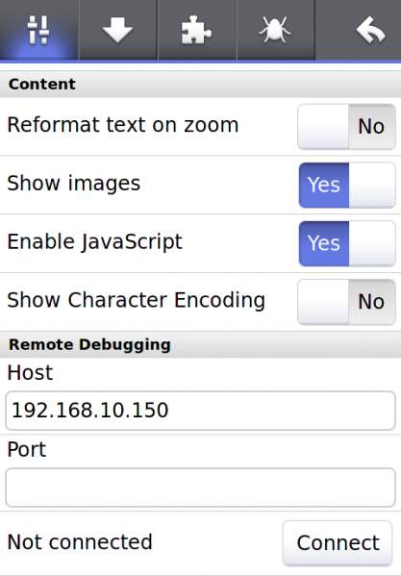Click the Reformat text on zoom label
This screenshot has height=576, width=401.
coord(123,125)
